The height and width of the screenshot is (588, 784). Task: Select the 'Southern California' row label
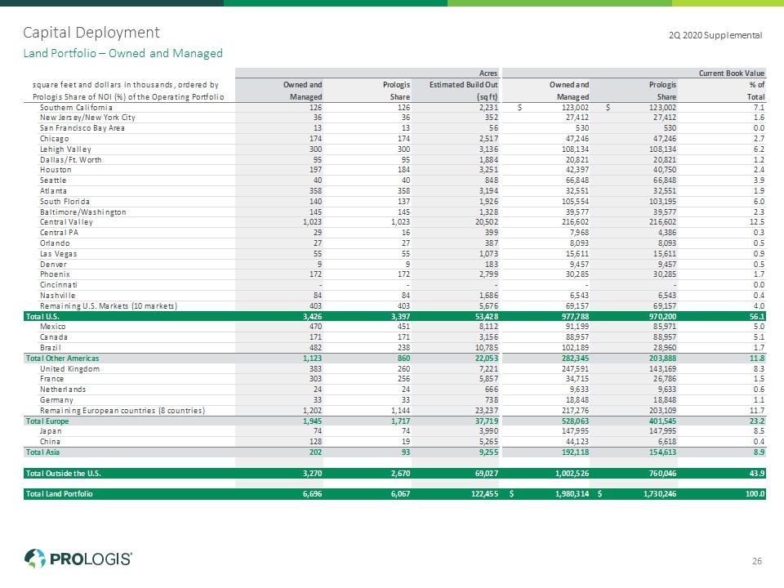point(76,108)
